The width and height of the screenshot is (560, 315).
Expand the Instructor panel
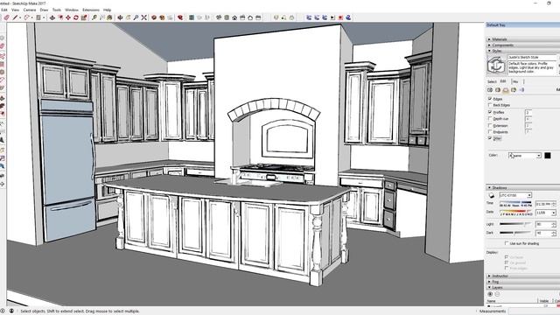[523, 276]
